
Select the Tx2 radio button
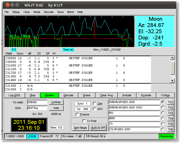coord(163,107)
